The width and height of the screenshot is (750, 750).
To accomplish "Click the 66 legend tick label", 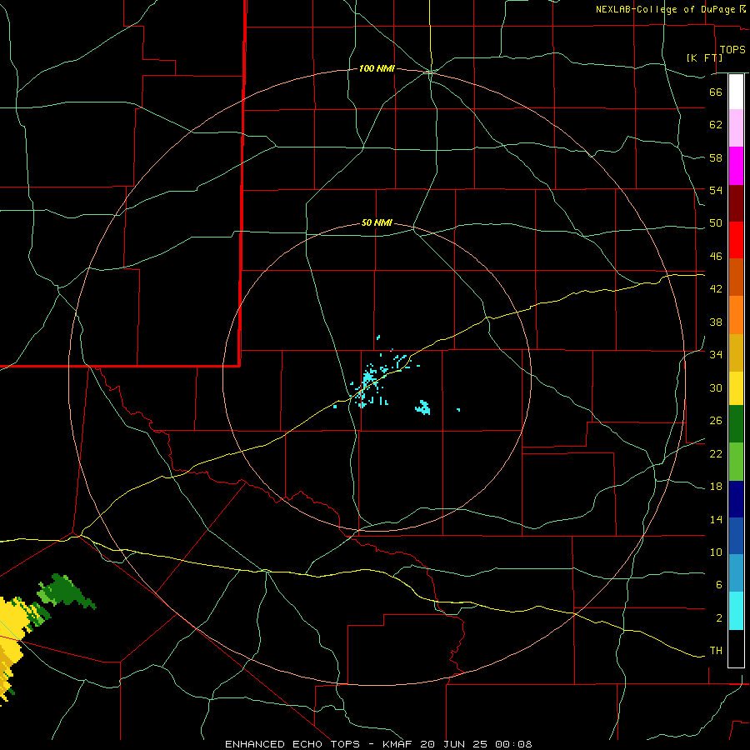I will [x=716, y=92].
